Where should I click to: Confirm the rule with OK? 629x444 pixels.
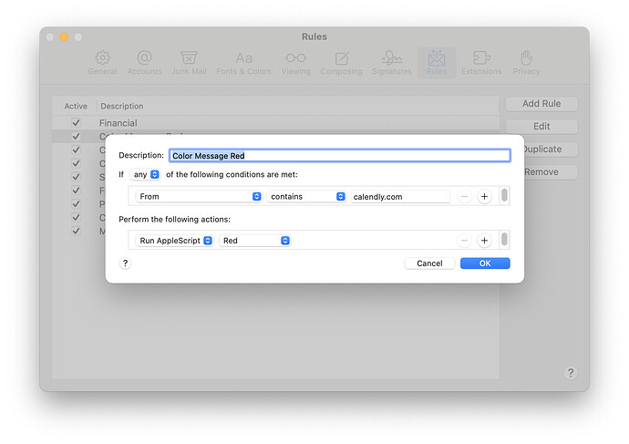pos(485,263)
